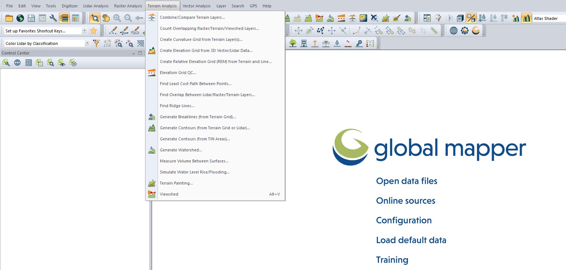
Task: Maximize the Control Center panel
Action: pos(140,53)
